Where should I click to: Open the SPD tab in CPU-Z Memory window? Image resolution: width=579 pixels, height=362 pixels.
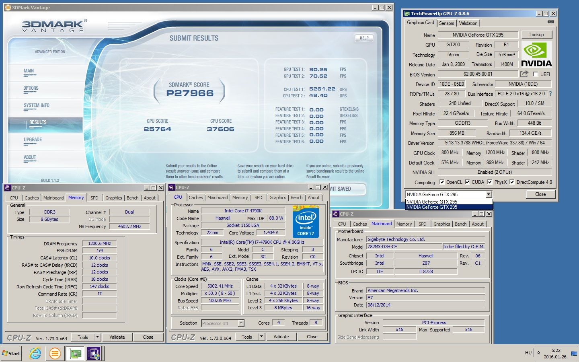coord(94,198)
